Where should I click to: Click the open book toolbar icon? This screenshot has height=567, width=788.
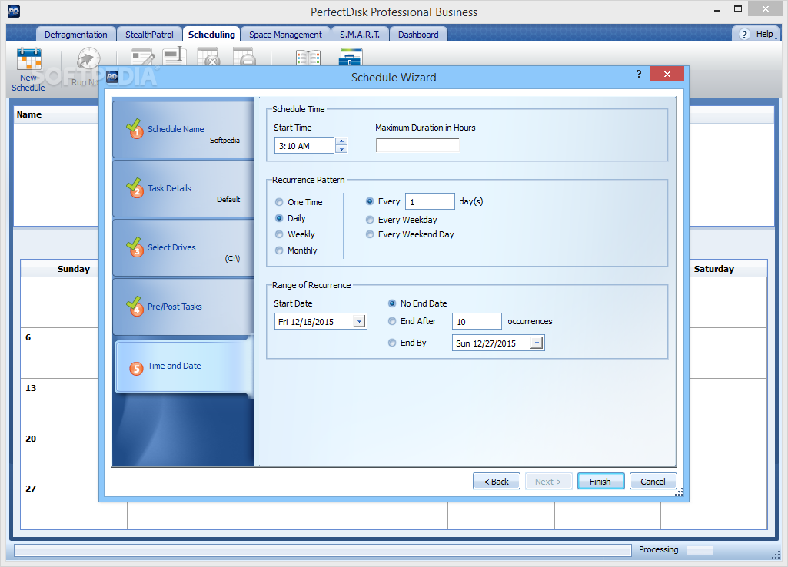click(308, 58)
